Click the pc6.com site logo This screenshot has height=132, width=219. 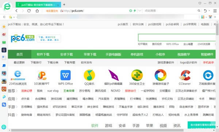click(23, 38)
